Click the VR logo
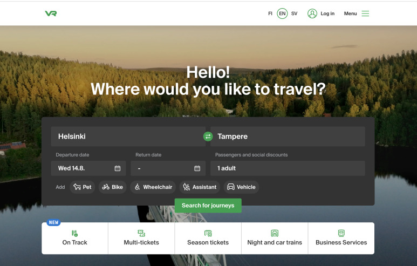 [51, 13]
